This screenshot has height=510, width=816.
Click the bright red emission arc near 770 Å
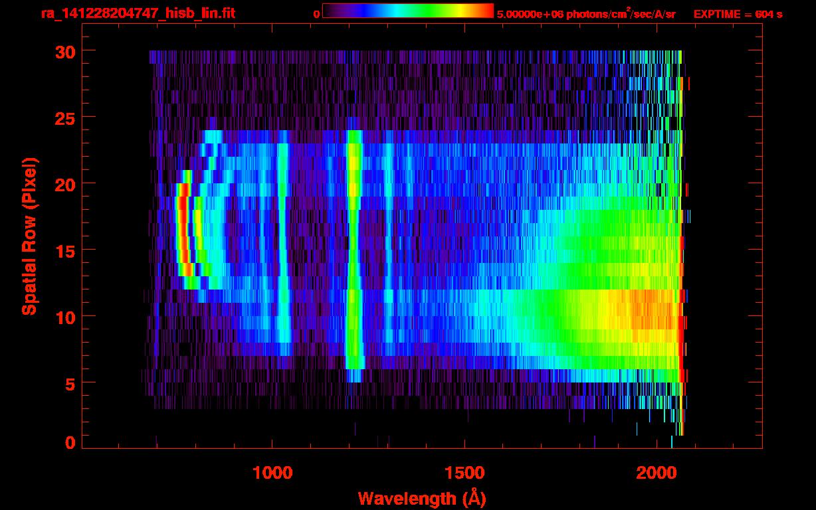tap(183, 229)
